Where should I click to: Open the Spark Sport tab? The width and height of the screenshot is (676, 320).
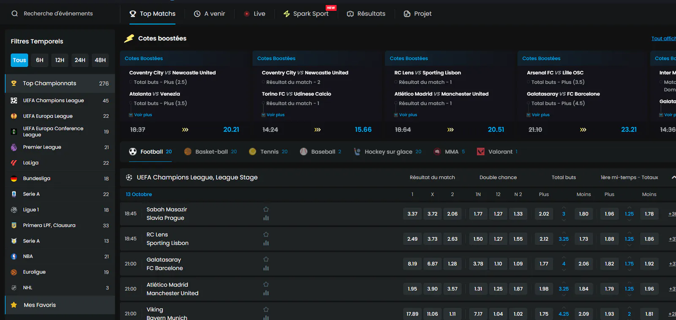(x=306, y=13)
